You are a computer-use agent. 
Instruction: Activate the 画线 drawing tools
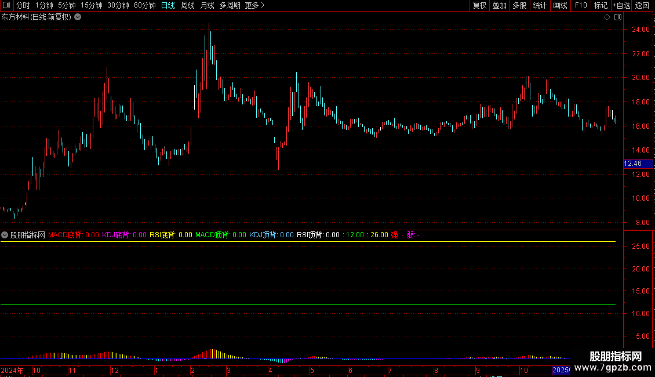tap(560, 5)
